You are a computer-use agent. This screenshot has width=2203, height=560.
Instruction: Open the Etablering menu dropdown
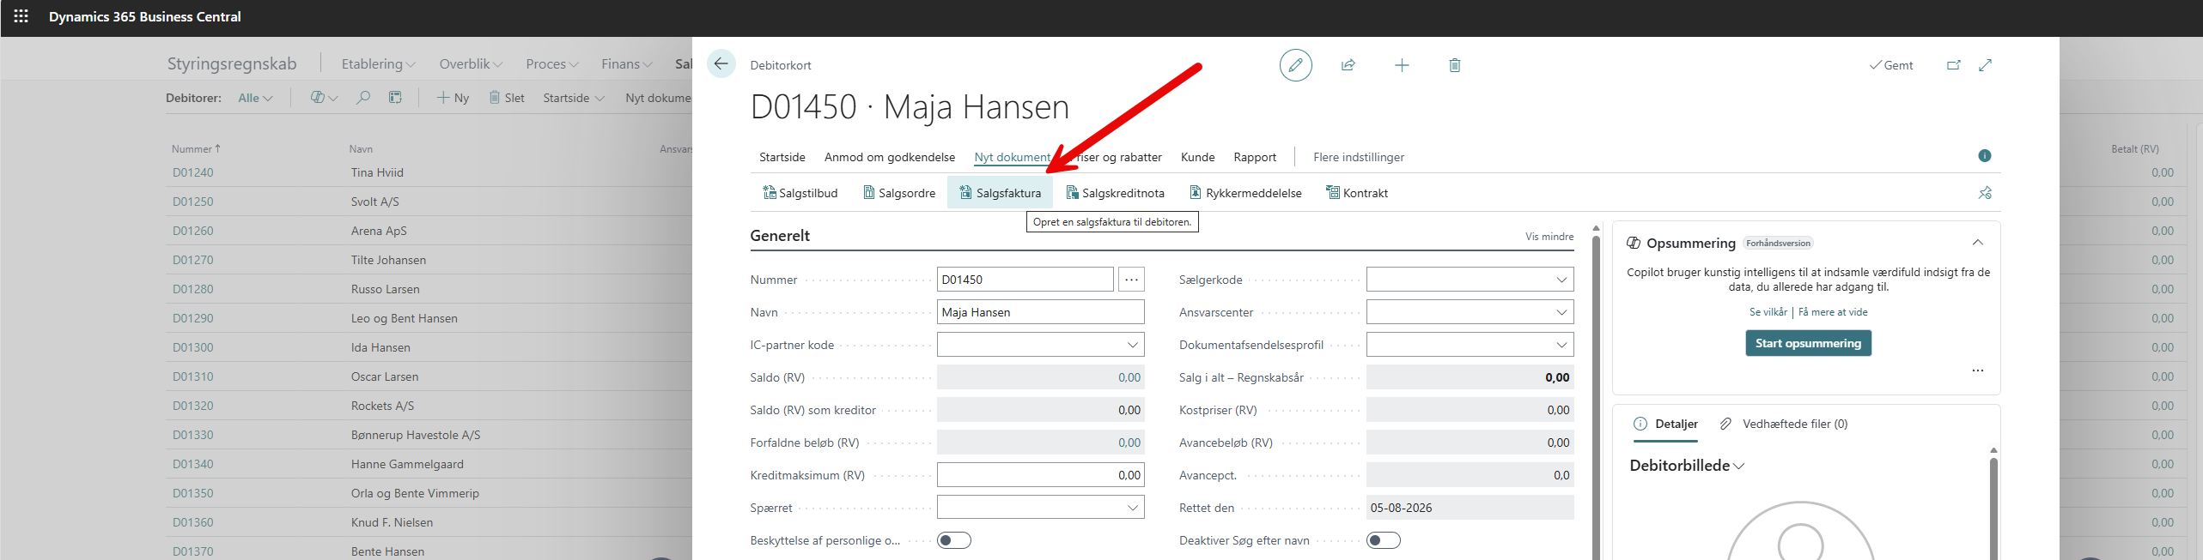click(378, 64)
